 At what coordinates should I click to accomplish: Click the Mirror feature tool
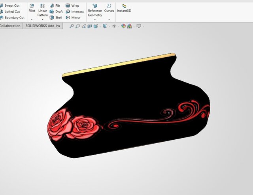(73, 17)
